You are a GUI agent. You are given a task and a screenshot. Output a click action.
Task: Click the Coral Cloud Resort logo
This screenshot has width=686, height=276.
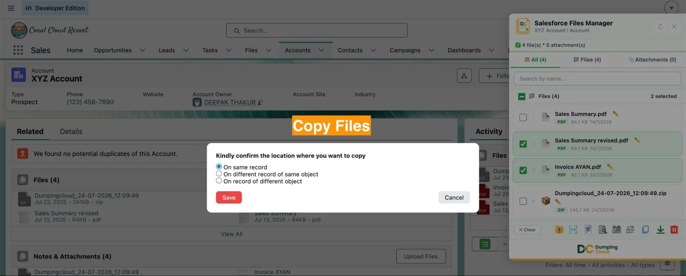tap(50, 30)
